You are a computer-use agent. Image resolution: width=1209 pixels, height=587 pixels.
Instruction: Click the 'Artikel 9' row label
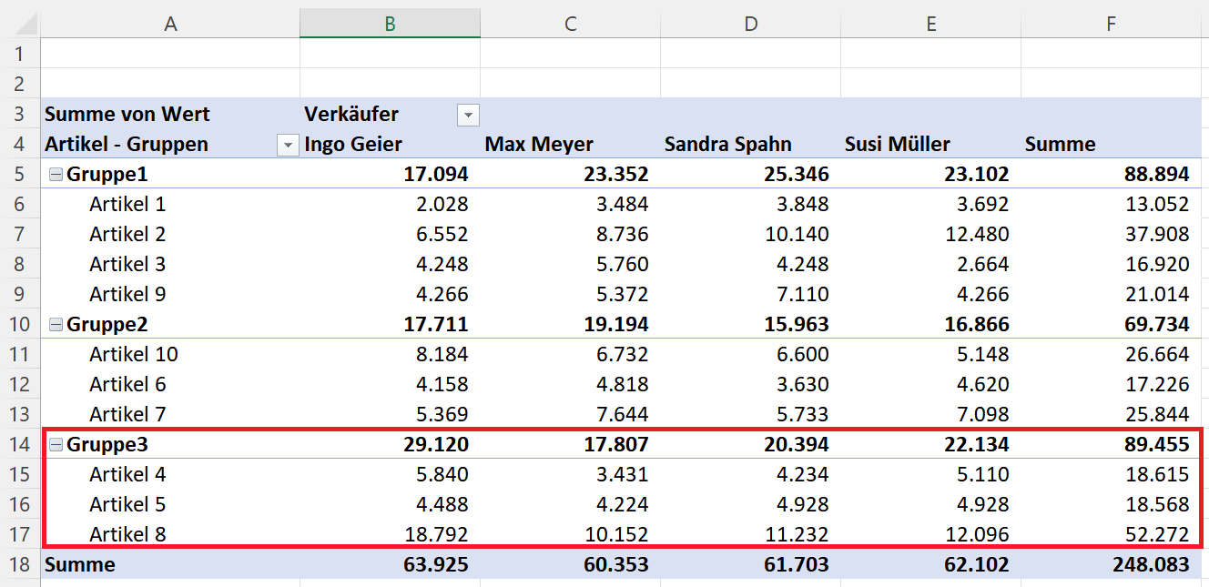127,294
